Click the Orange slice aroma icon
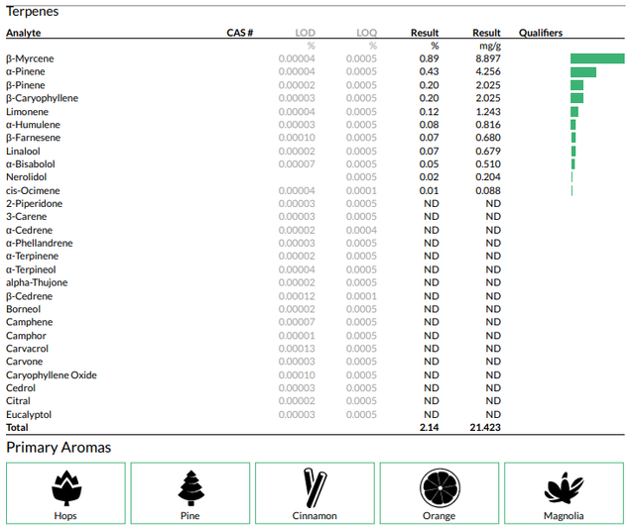 point(440,488)
